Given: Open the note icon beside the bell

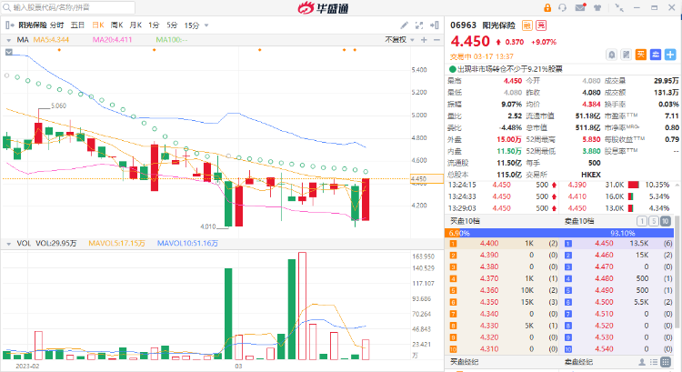Looking at the screenshot, I should pos(628,55).
